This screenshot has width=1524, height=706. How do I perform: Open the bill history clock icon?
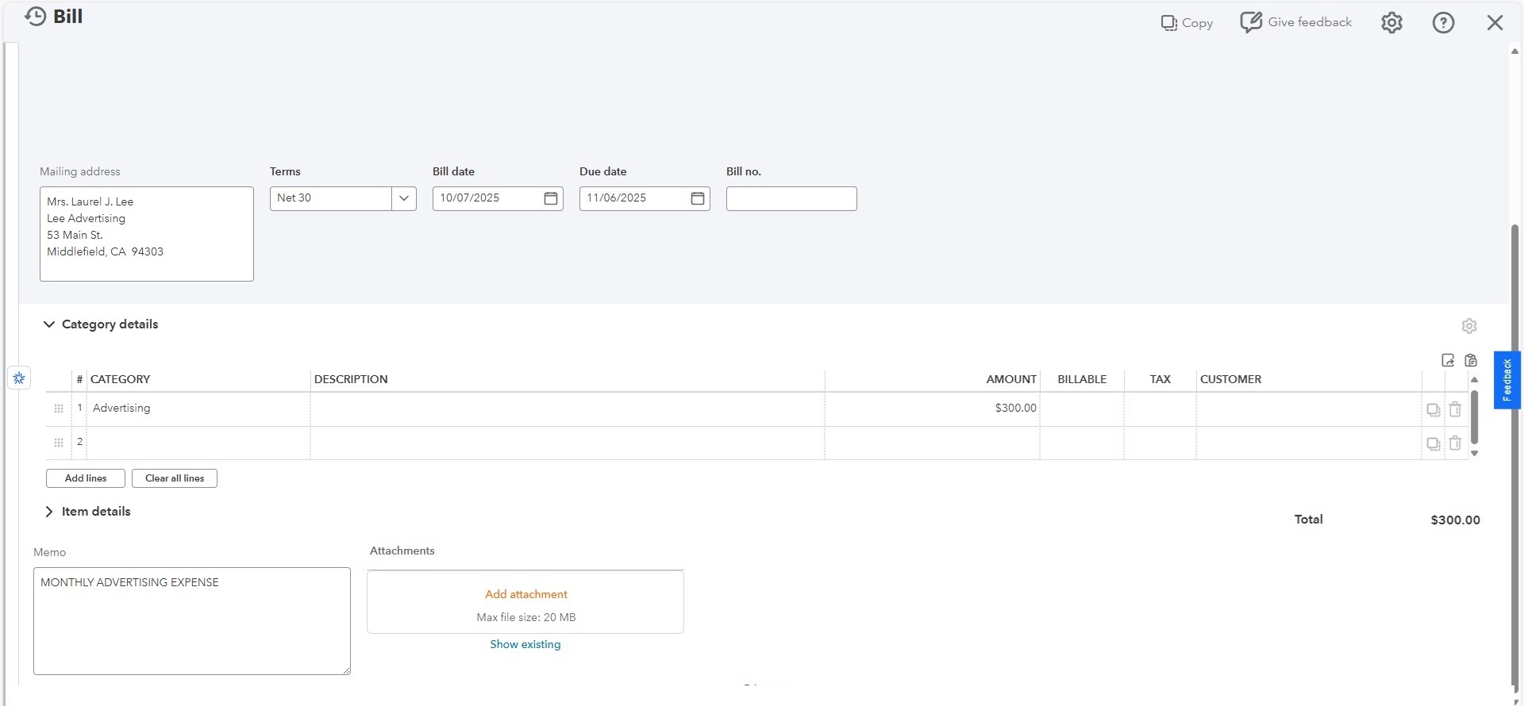[x=35, y=17]
